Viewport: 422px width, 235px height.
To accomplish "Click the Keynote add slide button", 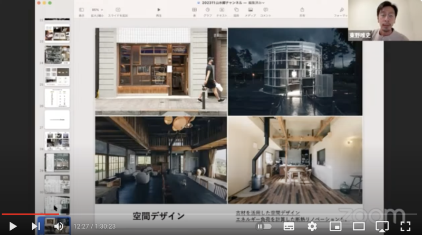I will (x=118, y=10).
